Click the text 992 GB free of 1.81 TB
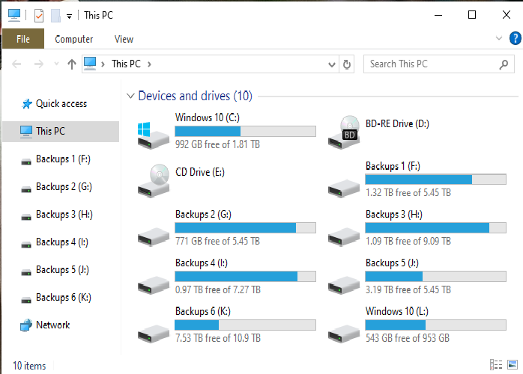The width and height of the screenshot is (523, 374). (217, 144)
